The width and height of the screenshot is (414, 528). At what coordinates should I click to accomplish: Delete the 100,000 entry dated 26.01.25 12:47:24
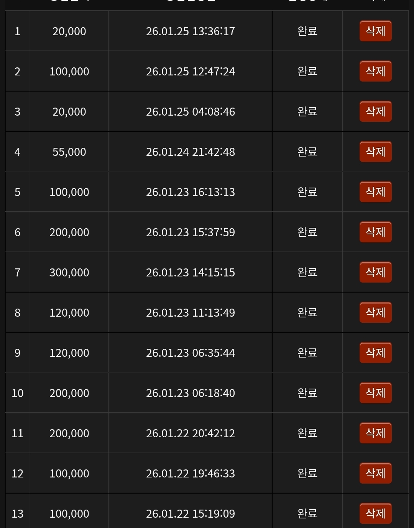(375, 71)
